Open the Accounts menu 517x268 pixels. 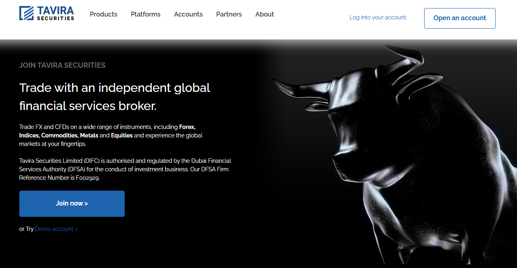pos(188,14)
